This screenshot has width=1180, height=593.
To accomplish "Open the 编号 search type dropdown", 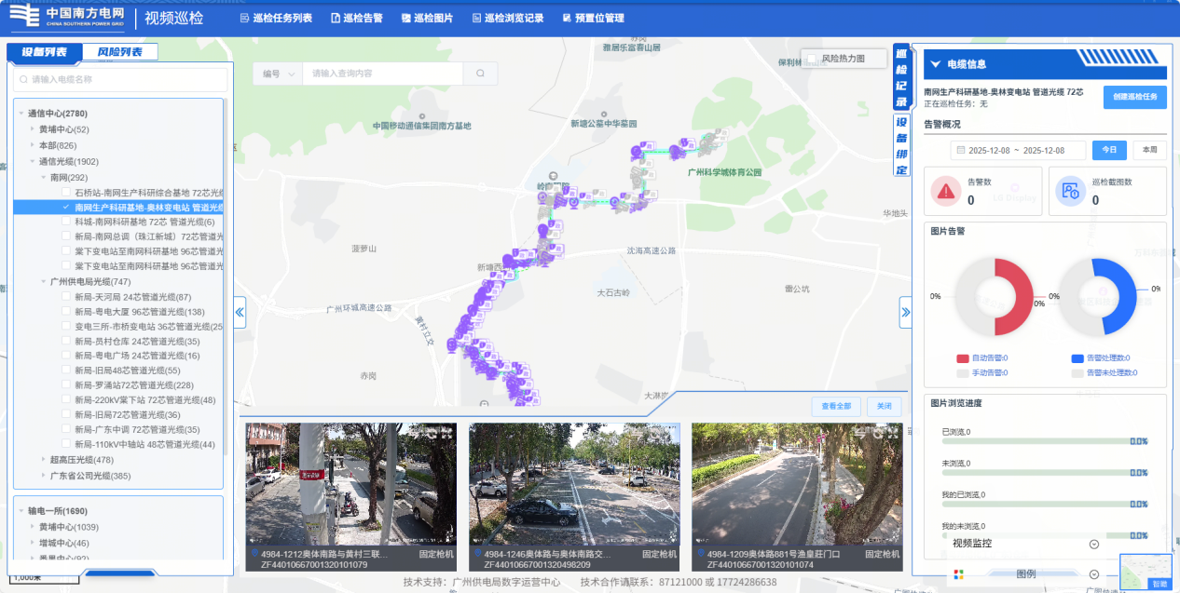I will coord(278,74).
